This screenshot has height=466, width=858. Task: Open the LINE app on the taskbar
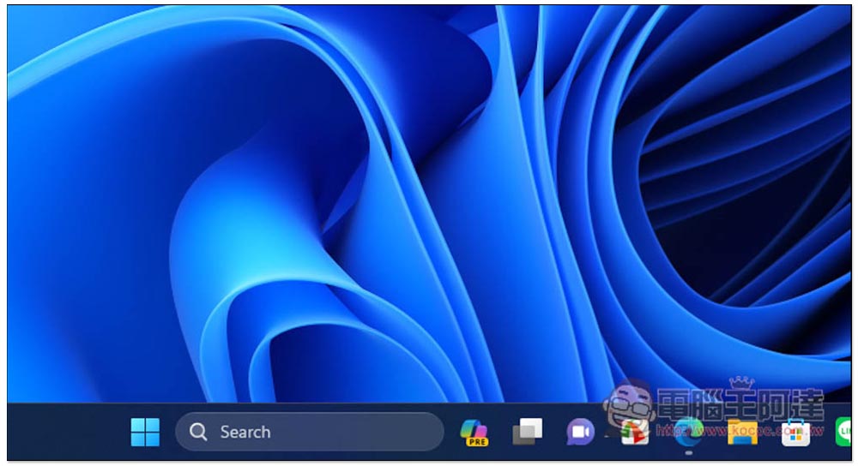843,432
